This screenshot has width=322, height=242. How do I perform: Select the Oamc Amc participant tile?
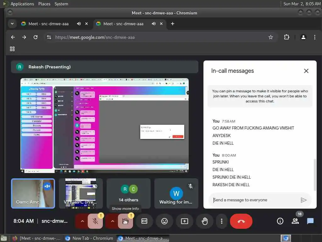click(x=33, y=193)
